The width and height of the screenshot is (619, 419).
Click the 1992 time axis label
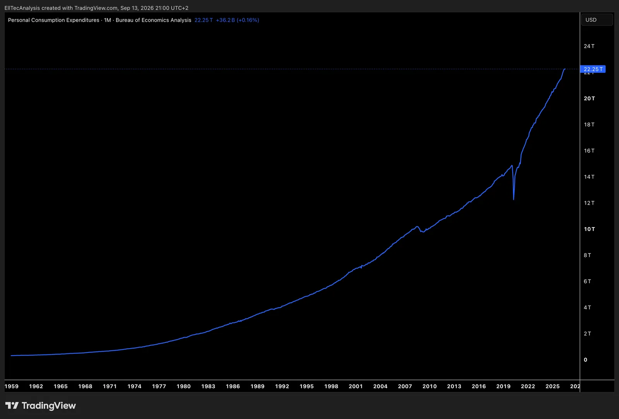click(282, 386)
